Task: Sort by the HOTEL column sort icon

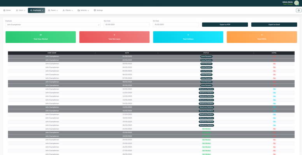Action: 293,53
